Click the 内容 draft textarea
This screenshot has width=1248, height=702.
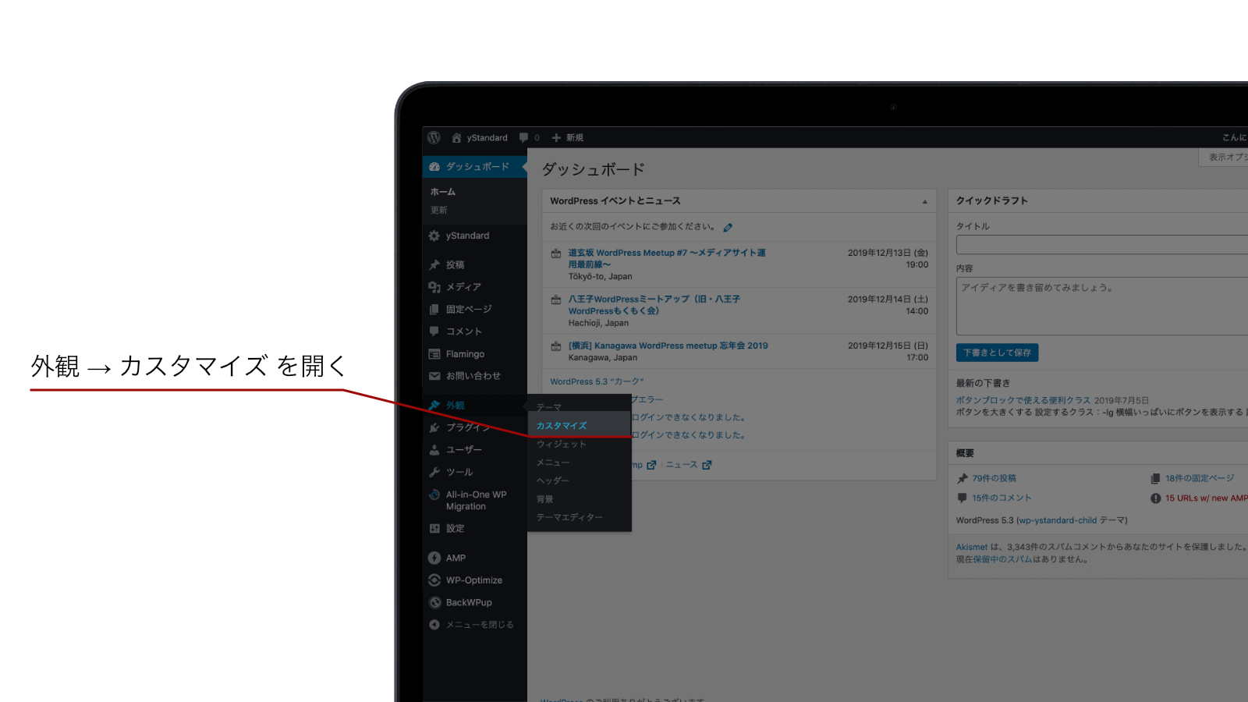tap(1102, 307)
